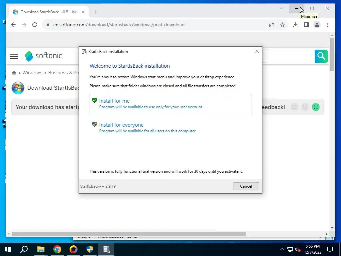Cancel the StartIsBack installation
Viewport: 341px width, 256px height.
246,186
